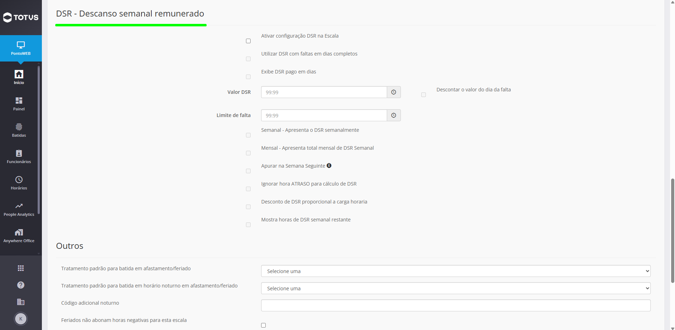675x330 pixels.
Task: Toggle Apurar na Semana Seguinte checkbox
Action: [x=248, y=171]
